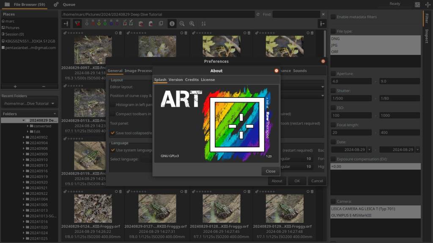
Task: Switch to Version tab in About
Action: click(175, 80)
